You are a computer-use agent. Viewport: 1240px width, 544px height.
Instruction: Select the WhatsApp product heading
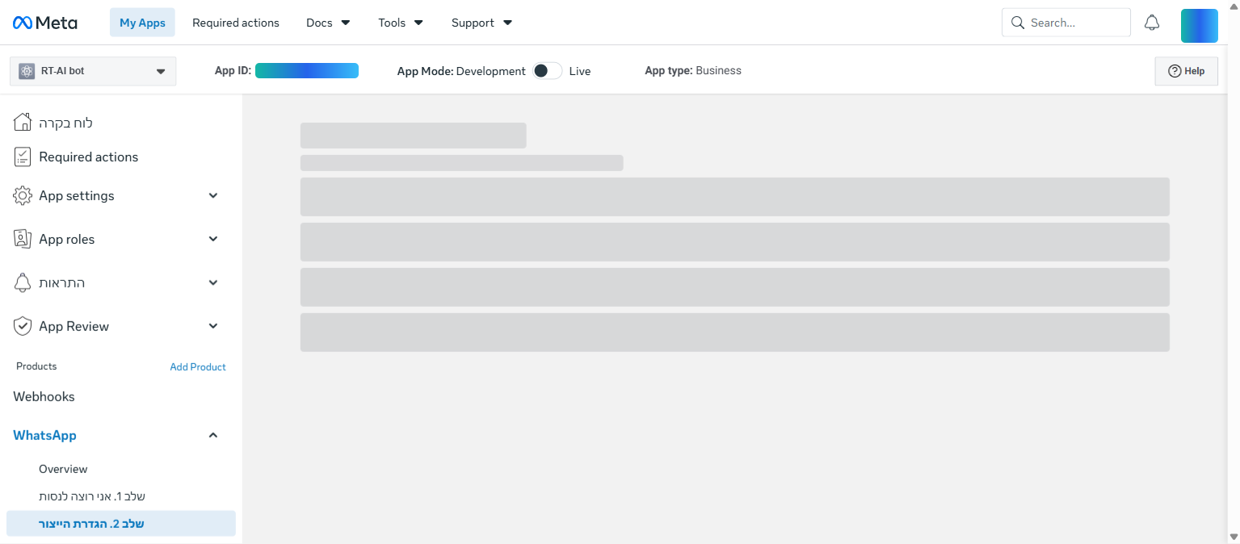(x=44, y=435)
